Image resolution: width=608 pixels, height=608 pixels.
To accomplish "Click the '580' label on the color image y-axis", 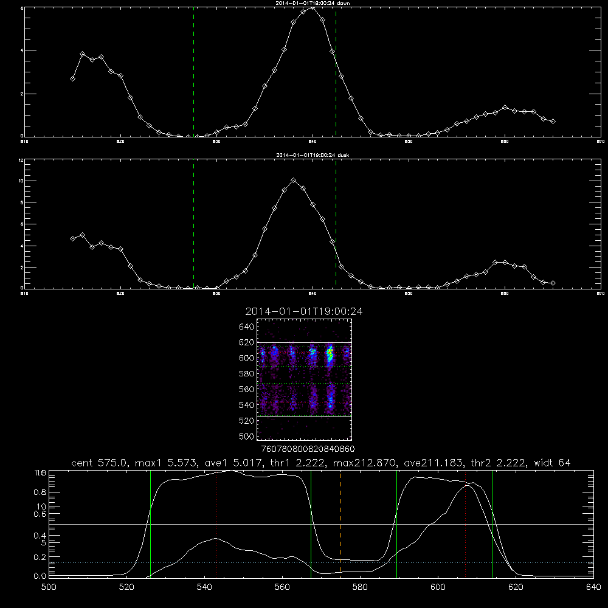I will pyautogui.click(x=247, y=374).
